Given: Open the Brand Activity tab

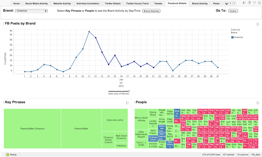Looking at the screenshot, I should 200,3.
